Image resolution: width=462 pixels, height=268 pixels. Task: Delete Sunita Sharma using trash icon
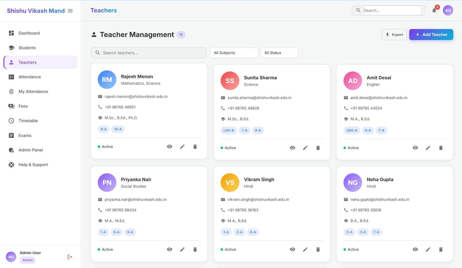coord(318,148)
